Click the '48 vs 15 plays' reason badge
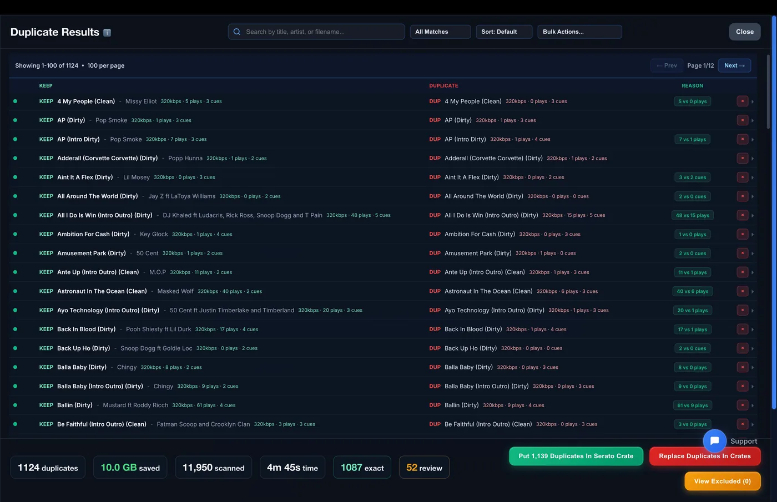This screenshot has width=777, height=502. pos(693,215)
